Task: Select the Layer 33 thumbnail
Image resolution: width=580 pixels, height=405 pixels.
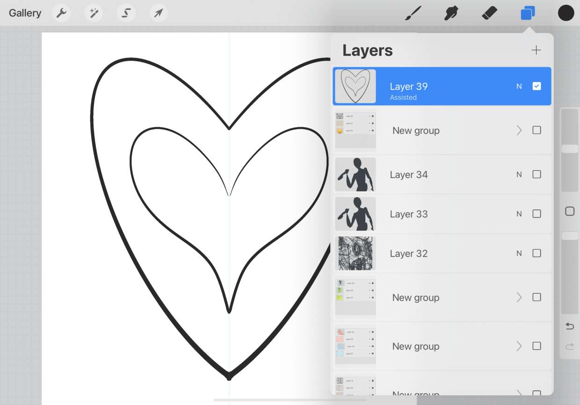Action: click(355, 214)
